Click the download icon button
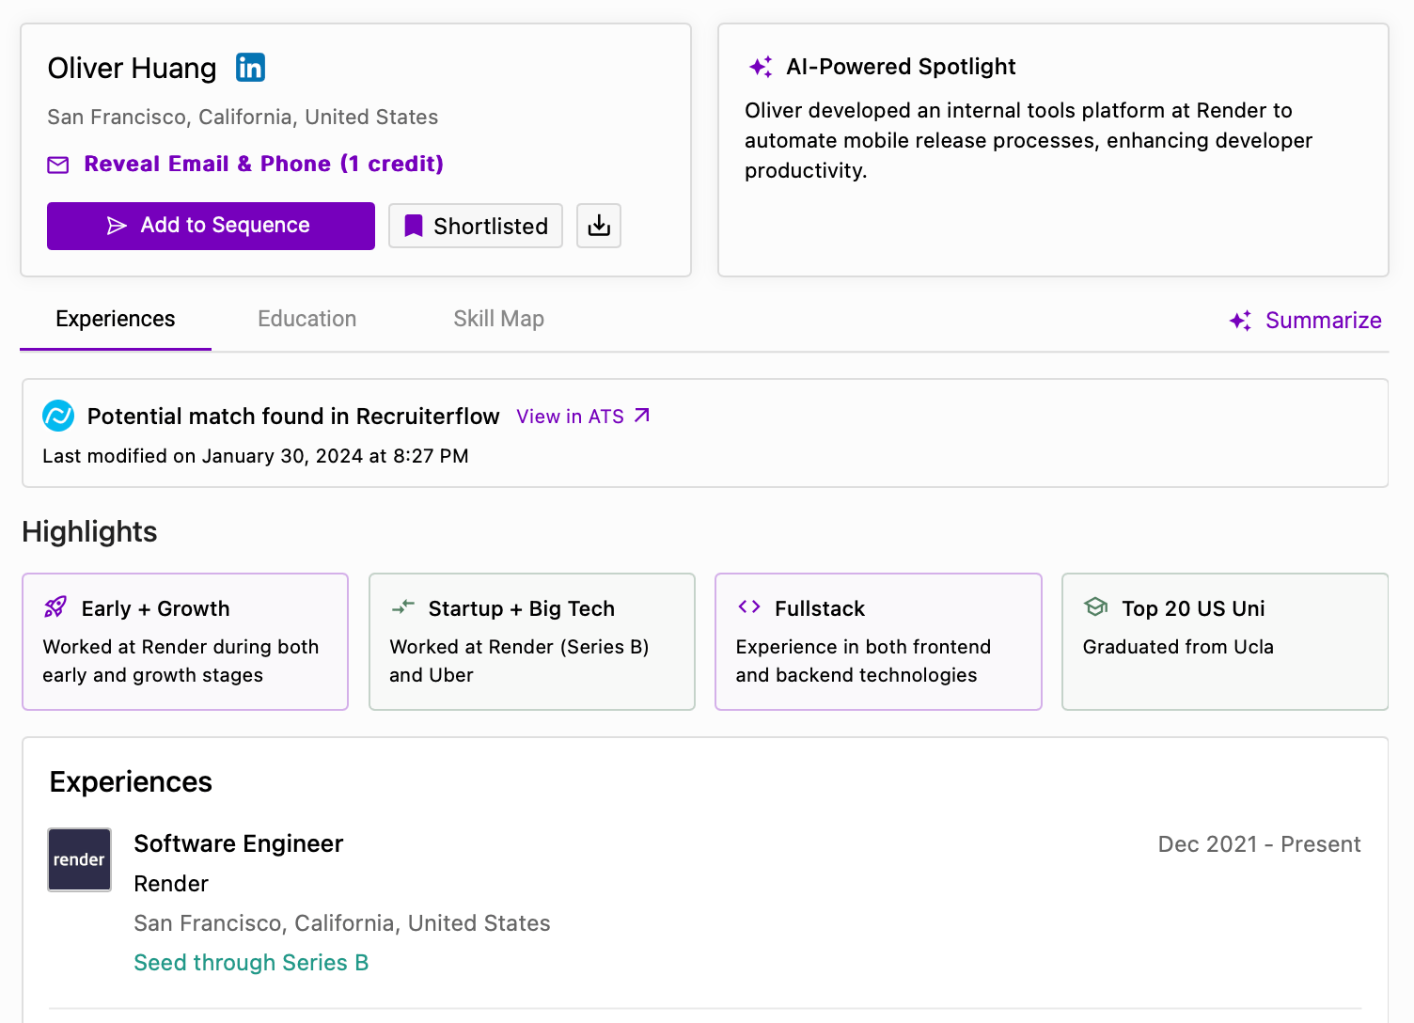Image resolution: width=1414 pixels, height=1023 pixels. 599,226
